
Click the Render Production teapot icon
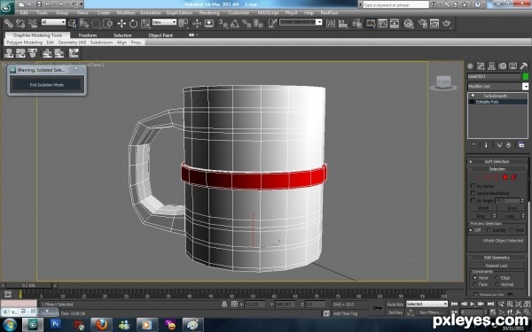click(x=447, y=23)
